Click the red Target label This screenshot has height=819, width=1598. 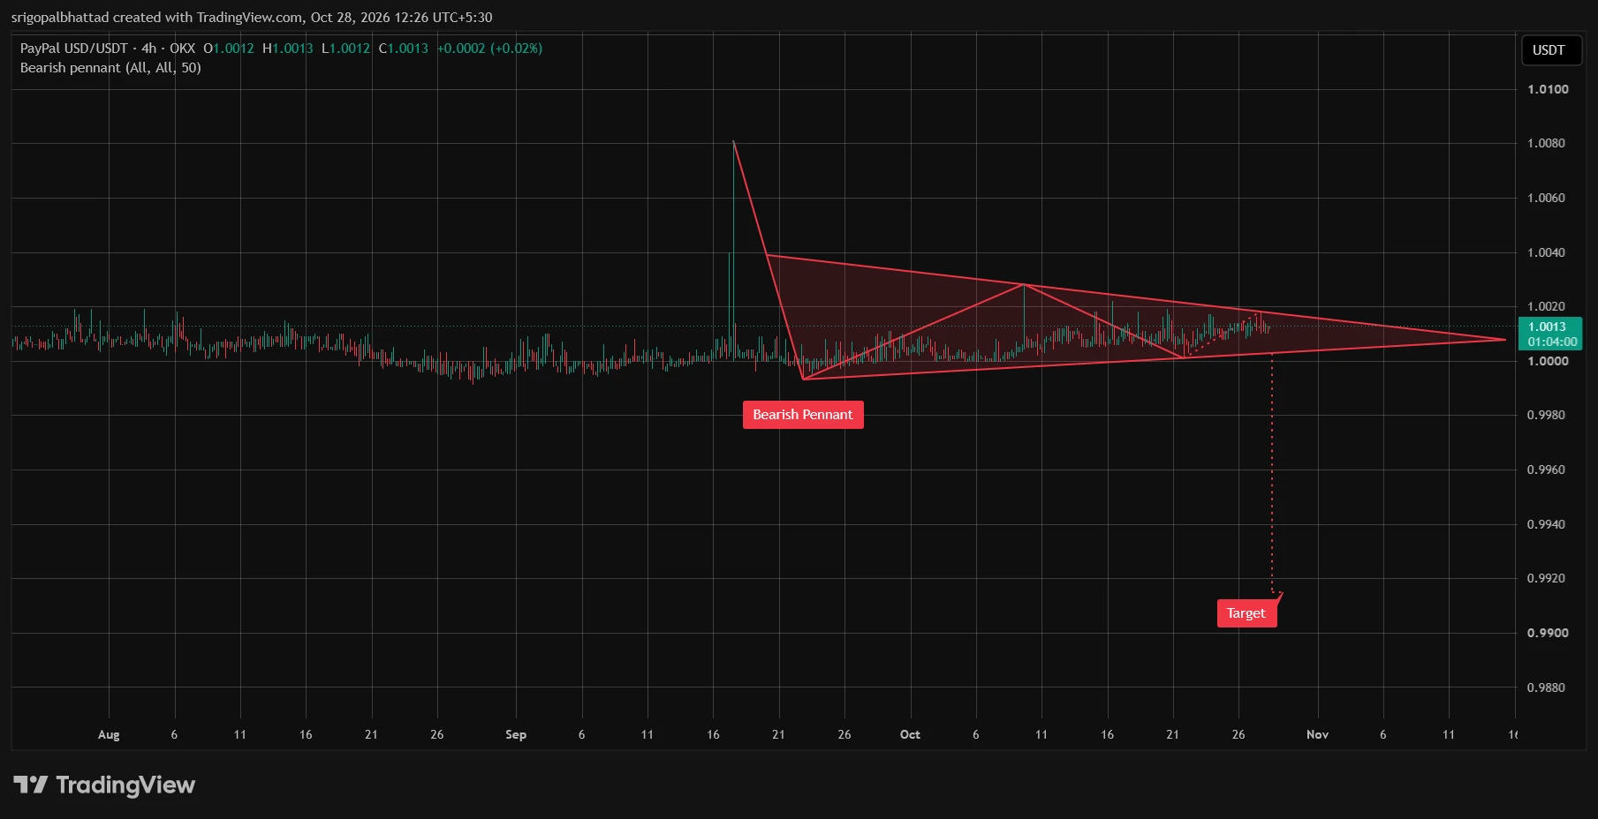(x=1246, y=613)
